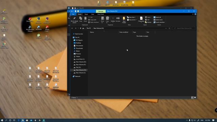Switch to Large icons view in status bar
217x122 pixels.
[x=195, y=98]
